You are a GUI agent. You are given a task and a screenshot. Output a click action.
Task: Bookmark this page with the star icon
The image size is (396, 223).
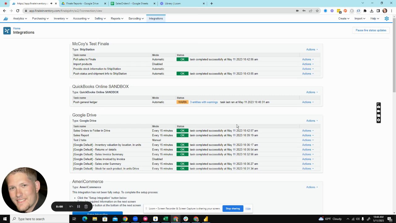317,11
